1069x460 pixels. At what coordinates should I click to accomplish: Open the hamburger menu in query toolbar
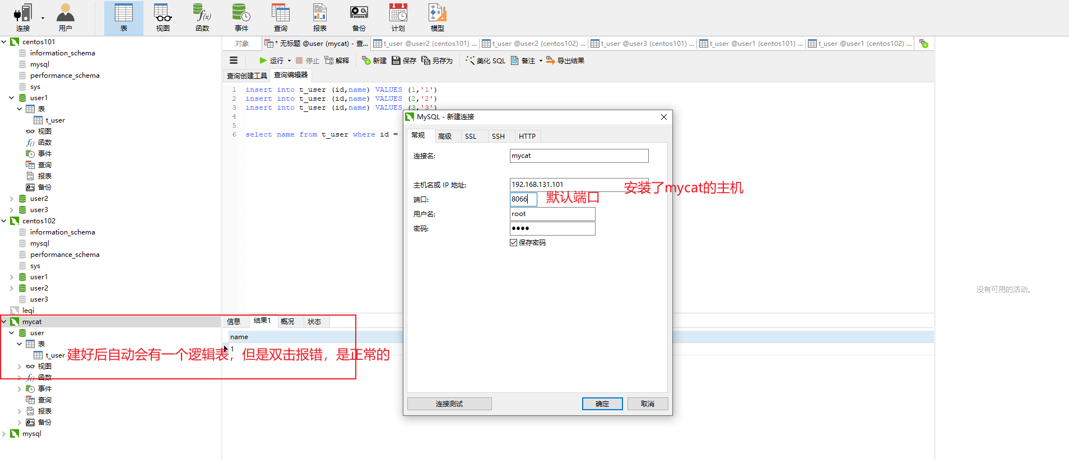coord(234,60)
